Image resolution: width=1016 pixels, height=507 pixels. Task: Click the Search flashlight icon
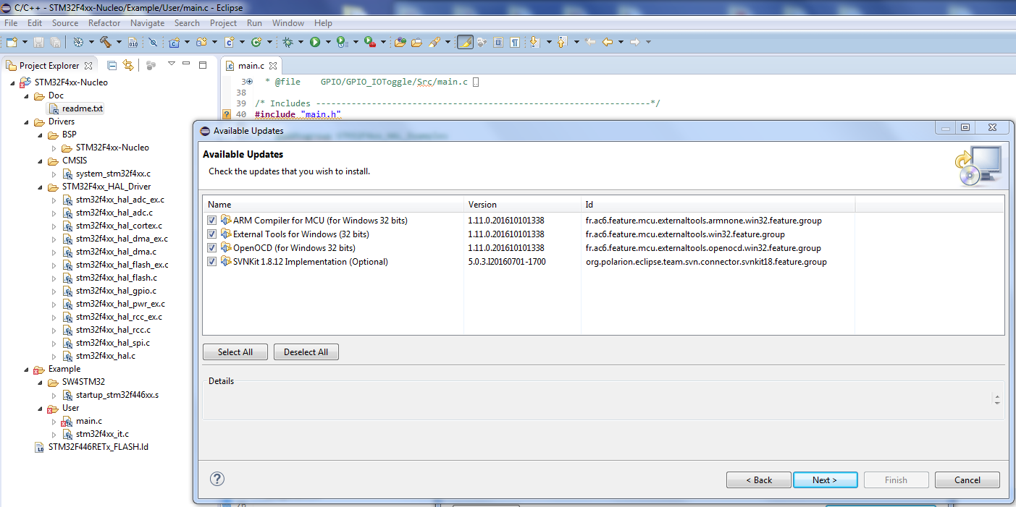click(x=434, y=42)
